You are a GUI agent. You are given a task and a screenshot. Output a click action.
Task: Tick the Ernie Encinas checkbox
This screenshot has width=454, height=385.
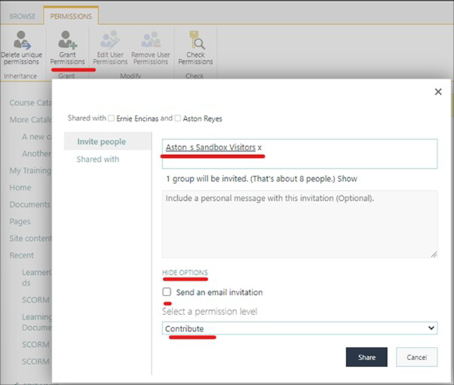[x=111, y=118]
